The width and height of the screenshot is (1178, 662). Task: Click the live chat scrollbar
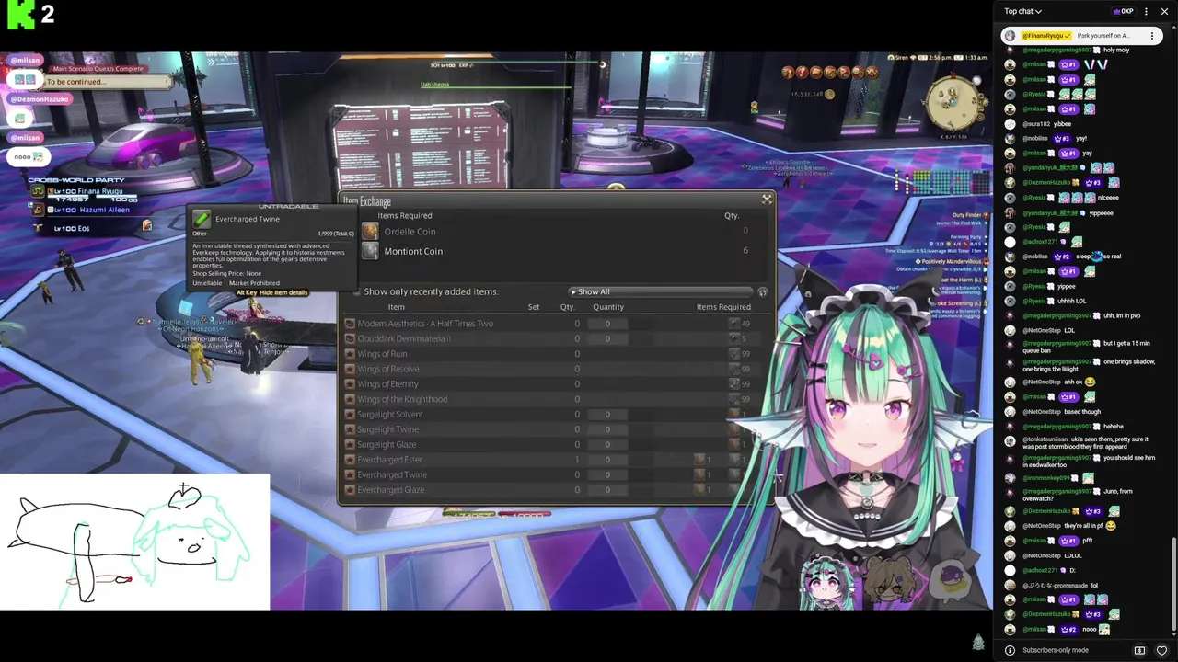coord(1173,586)
